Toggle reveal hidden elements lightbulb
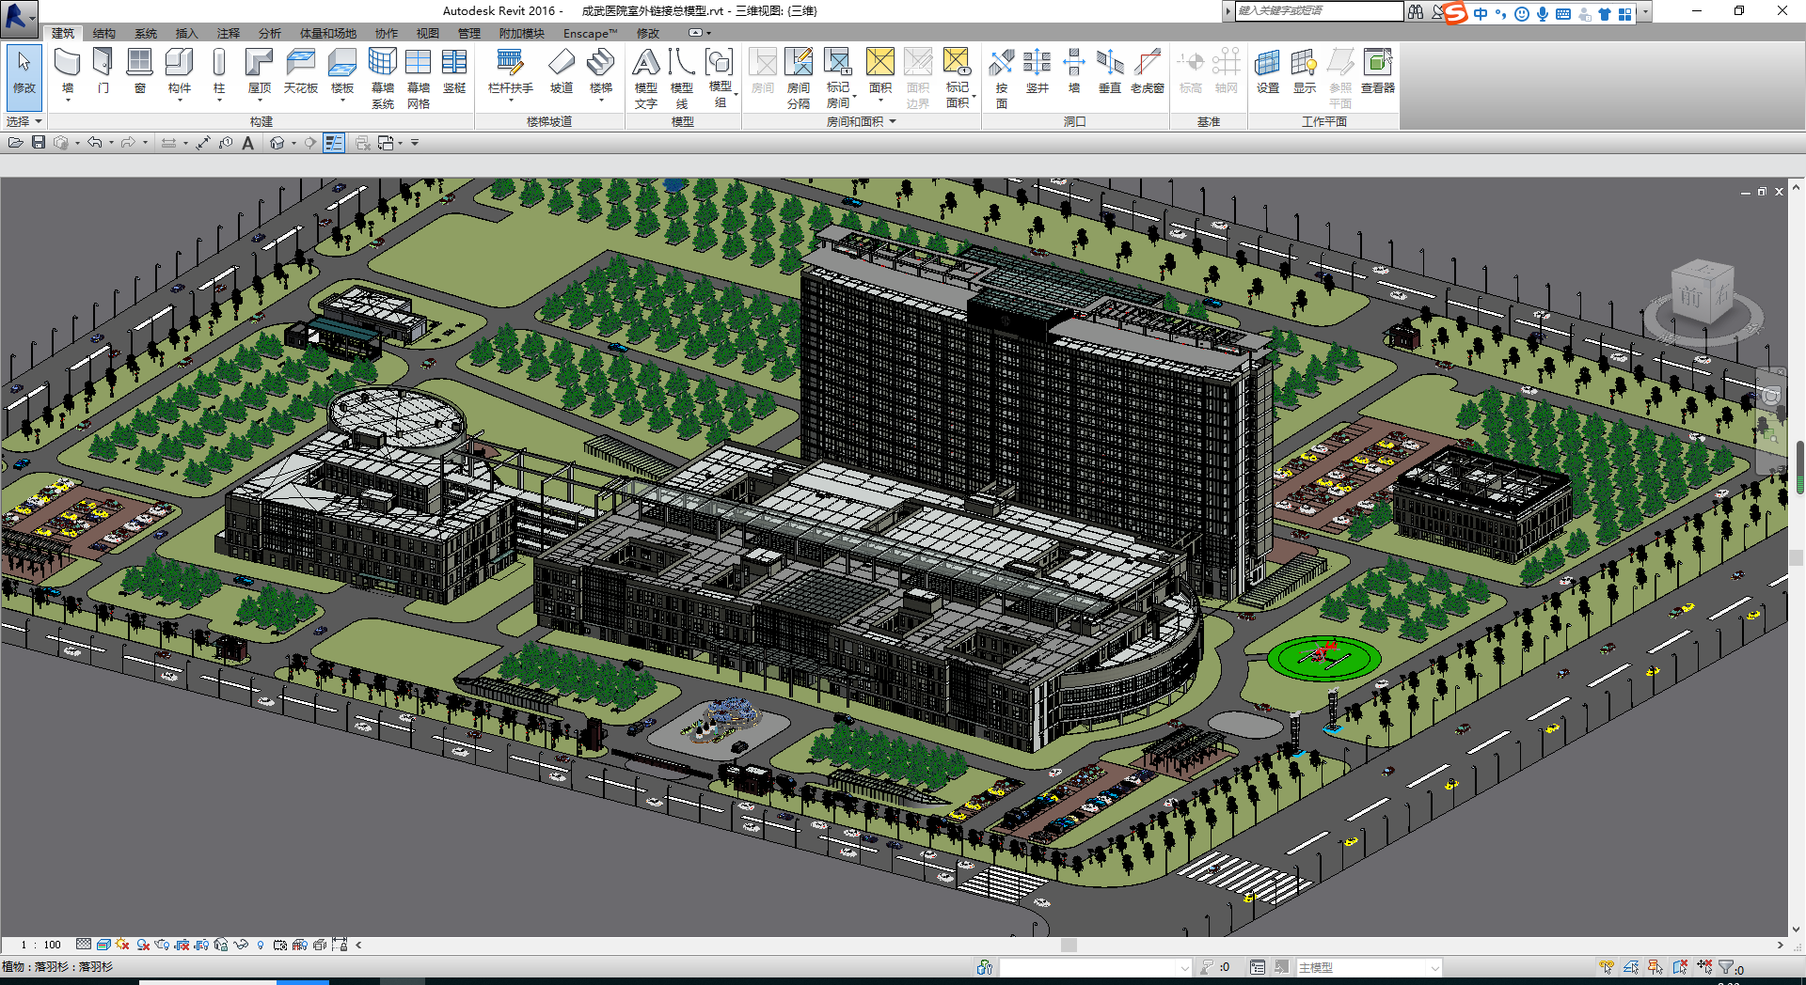The height and width of the screenshot is (985, 1806). tap(261, 945)
